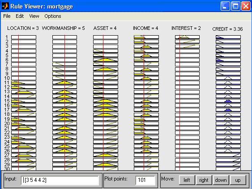Click WORKMANSHIP membership plot for rule 7
This screenshot has height=189, width=252.
click(x=64, y=64)
